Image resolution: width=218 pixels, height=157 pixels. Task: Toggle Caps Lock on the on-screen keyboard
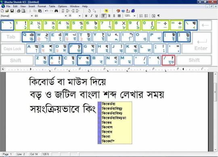13,49
